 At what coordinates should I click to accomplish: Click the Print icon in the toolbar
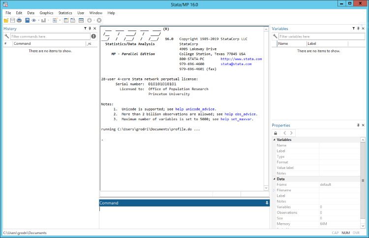pos(19,21)
